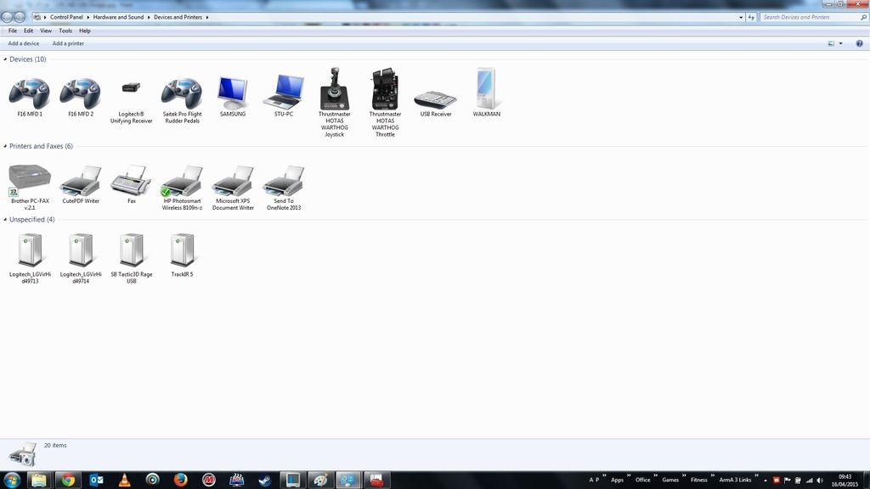Screen dimensions: 870x489
Task: Select the Logitech_LGVirHid49714 device
Action: pos(81,259)
